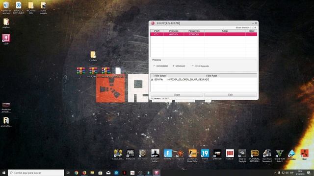Launch the Dead by Daylight shortcut

pyautogui.click(x=242, y=155)
